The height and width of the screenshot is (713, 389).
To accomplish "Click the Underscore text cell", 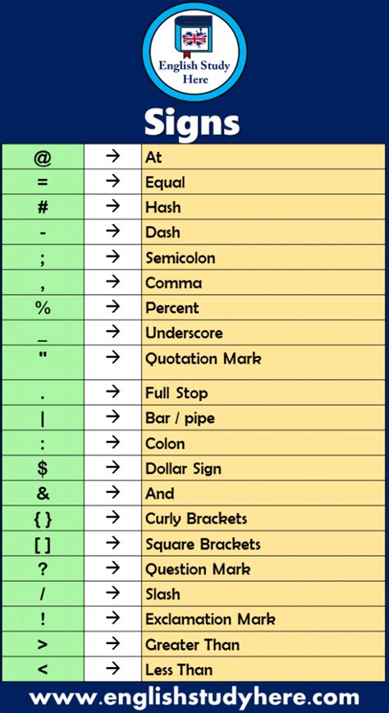I will coord(263,333).
